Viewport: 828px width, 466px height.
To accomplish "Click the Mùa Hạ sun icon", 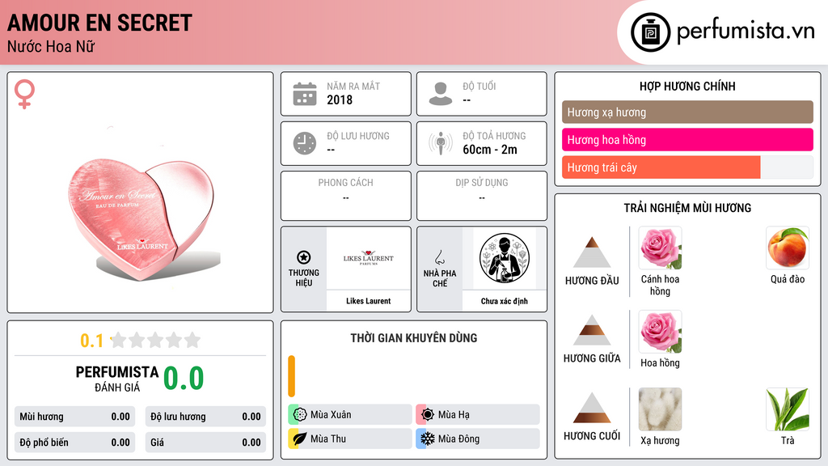I will pos(428,414).
